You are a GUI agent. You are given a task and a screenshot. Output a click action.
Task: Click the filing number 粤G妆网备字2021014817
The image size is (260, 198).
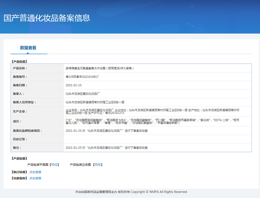tap(82, 77)
